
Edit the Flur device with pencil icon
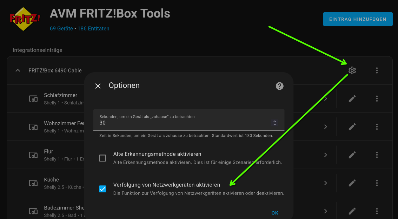click(352, 155)
